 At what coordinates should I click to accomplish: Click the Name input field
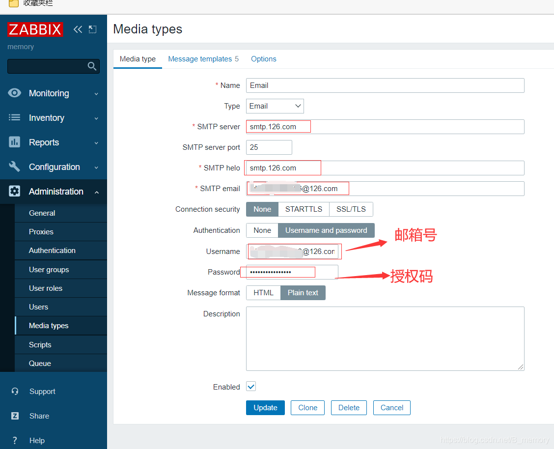pyautogui.click(x=385, y=85)
